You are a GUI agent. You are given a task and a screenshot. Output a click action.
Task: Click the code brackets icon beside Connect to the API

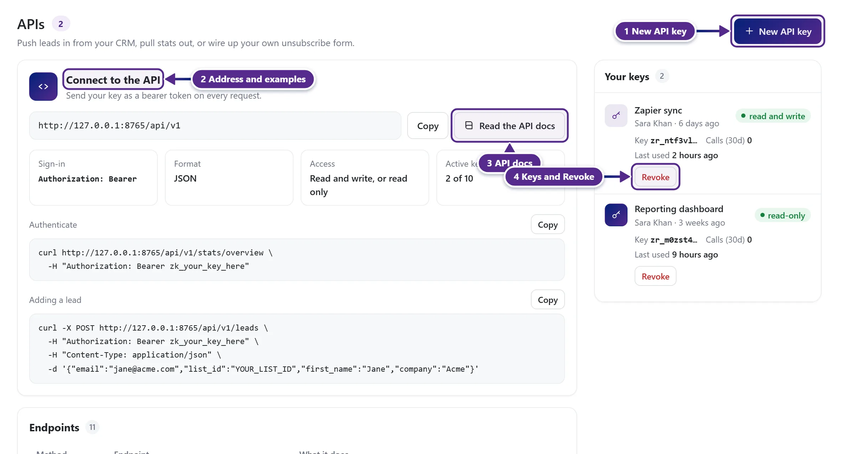tap(43, 87)
